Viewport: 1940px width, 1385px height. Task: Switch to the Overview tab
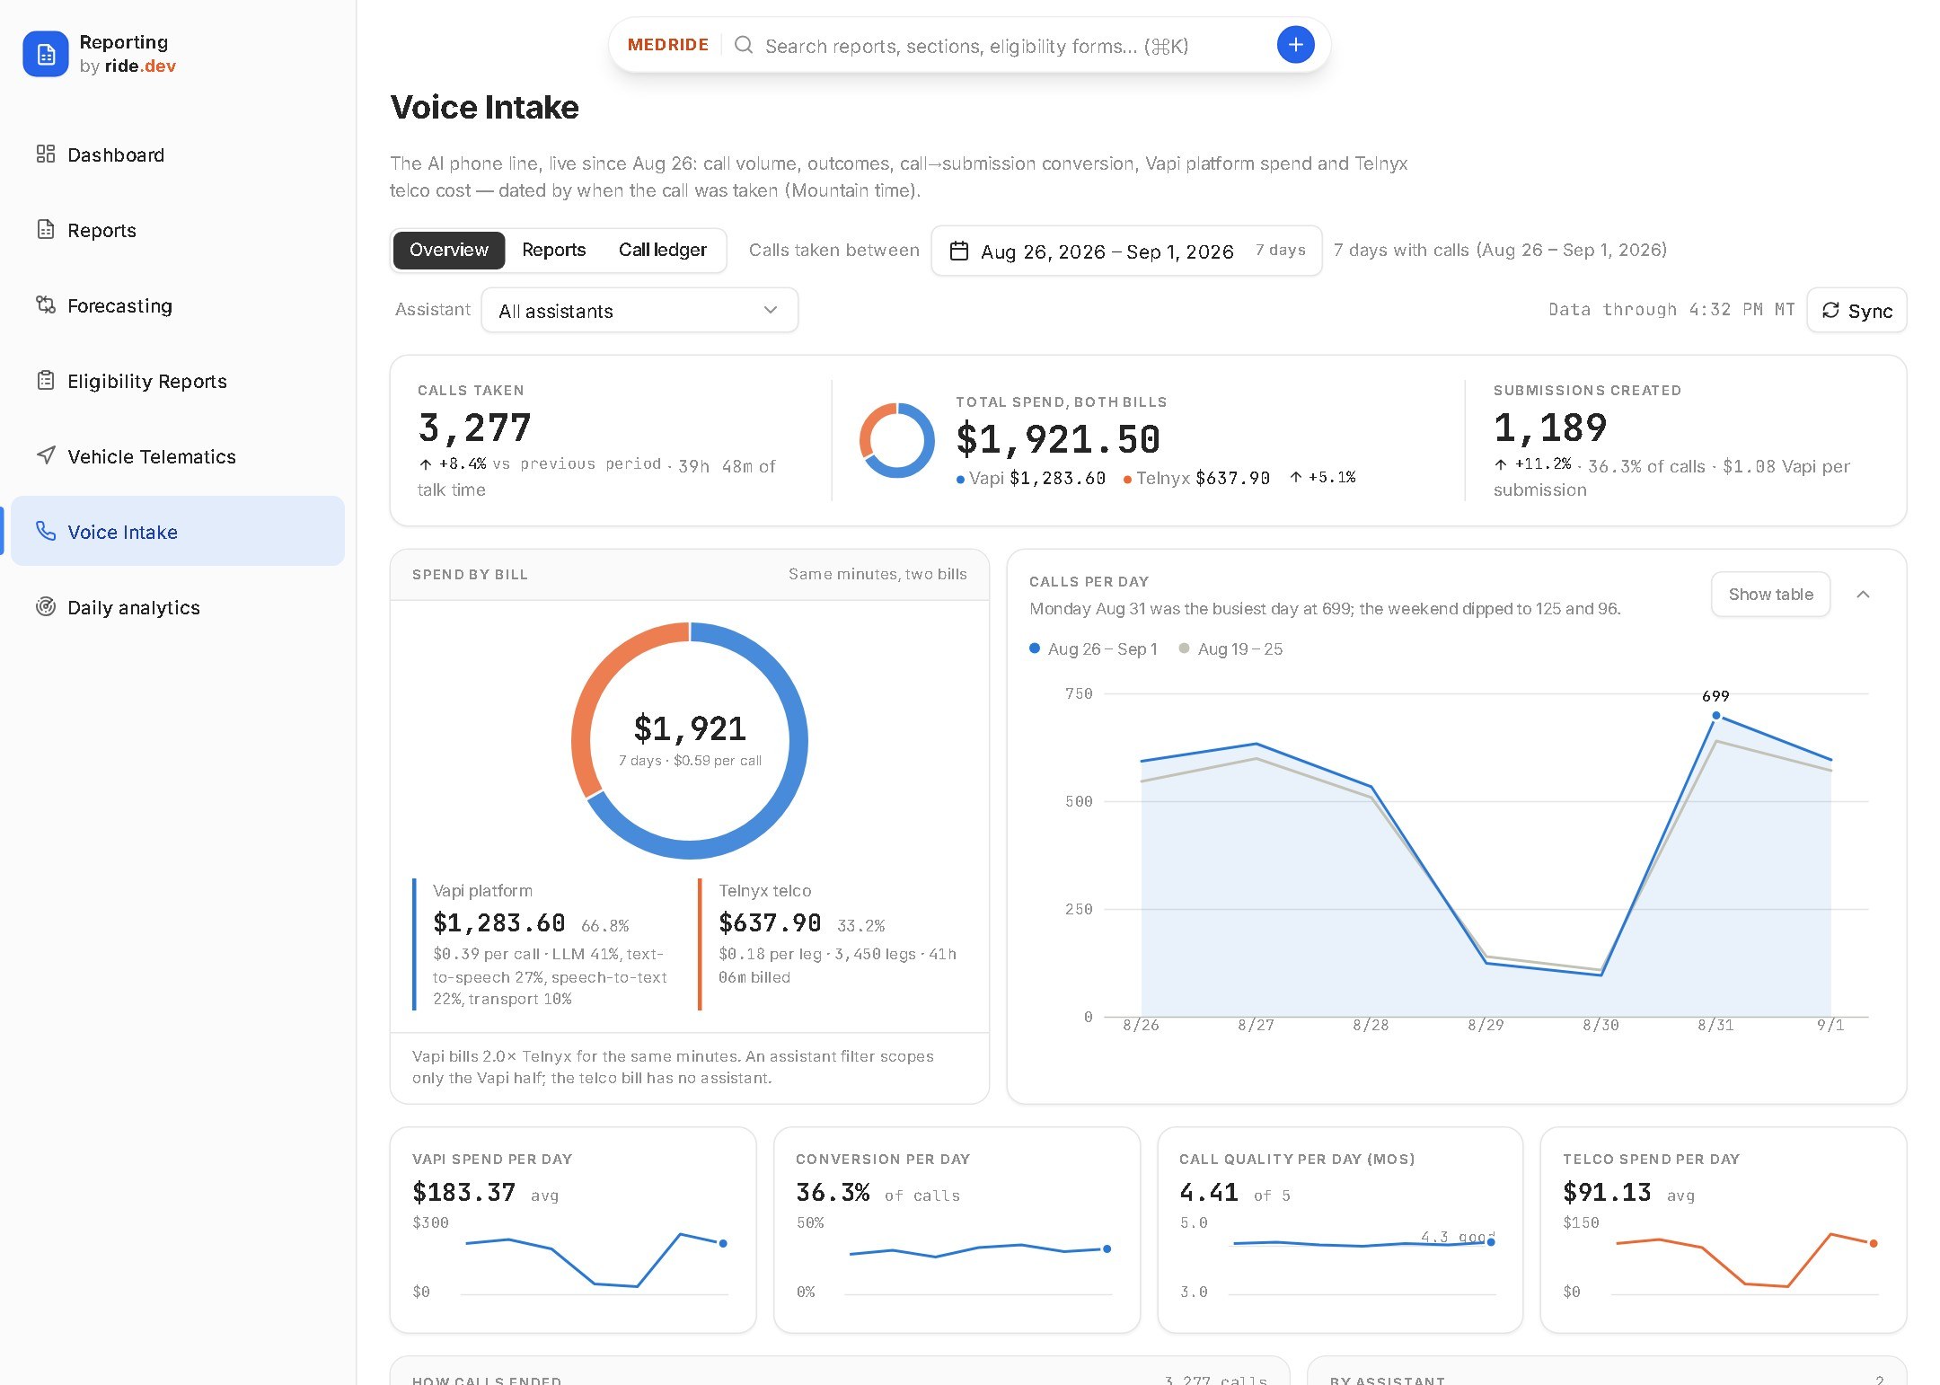449,250
